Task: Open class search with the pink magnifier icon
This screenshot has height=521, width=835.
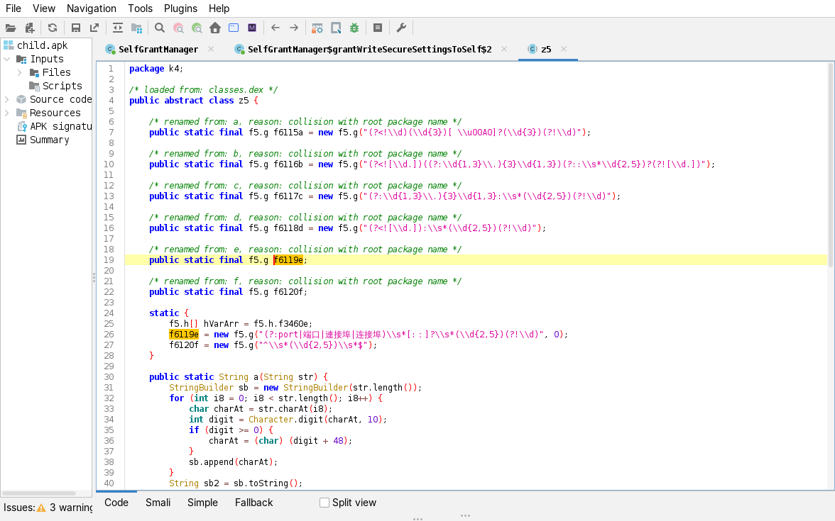Action: (178, 28)
